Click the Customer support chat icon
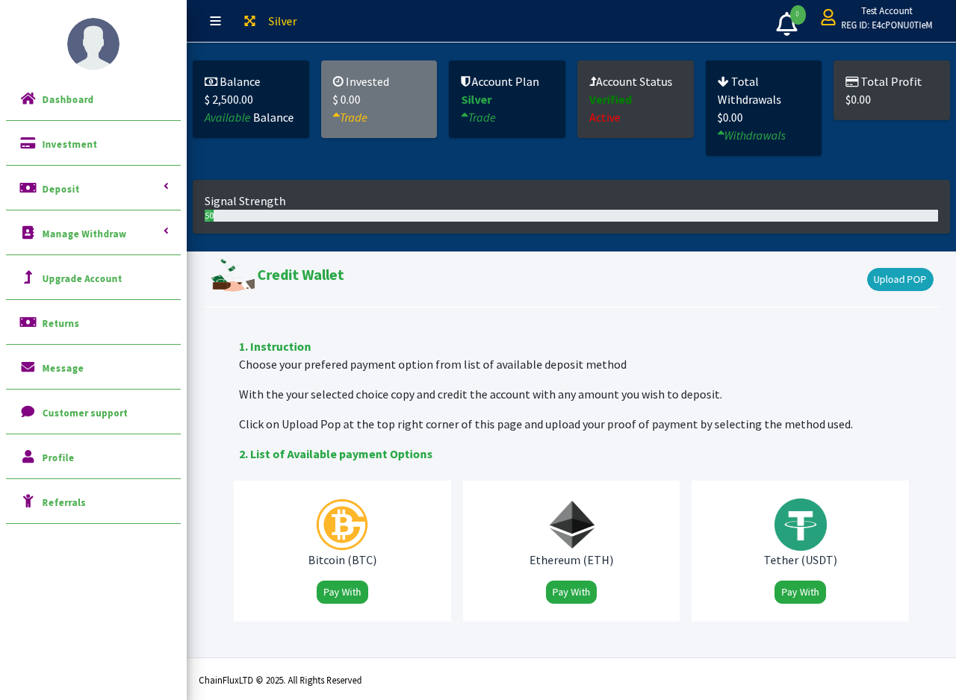The height and width of the screenshot is (700, 956). coord(28,412)
